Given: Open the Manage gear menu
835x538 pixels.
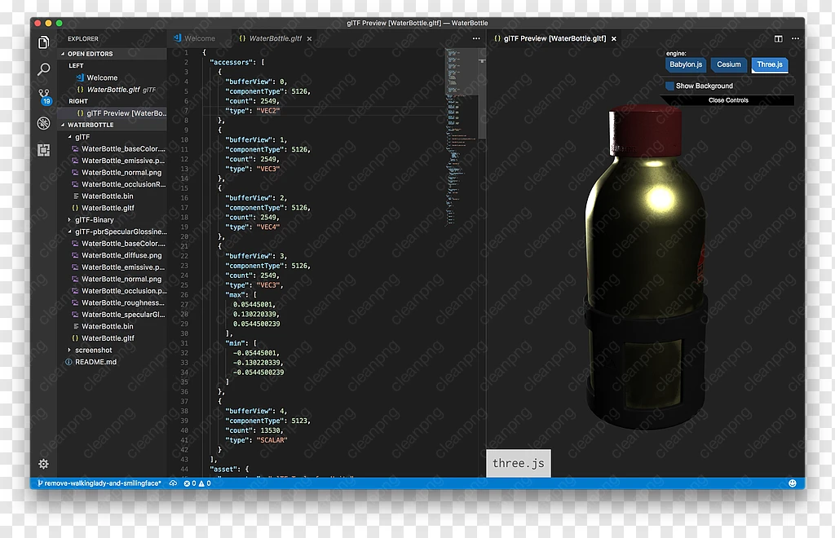Looking at the screenshot, I should pos(44,464).
